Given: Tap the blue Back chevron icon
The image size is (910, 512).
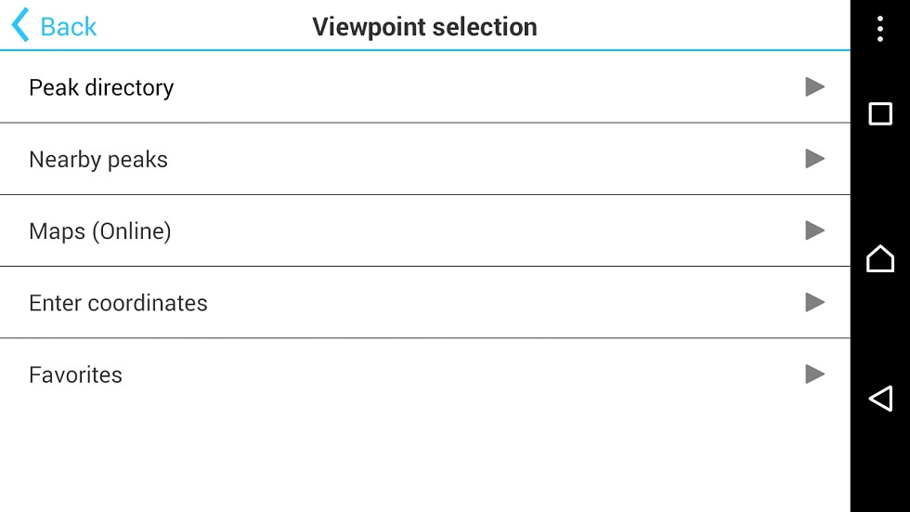Looking at the screenshot, I should [20, 25].
